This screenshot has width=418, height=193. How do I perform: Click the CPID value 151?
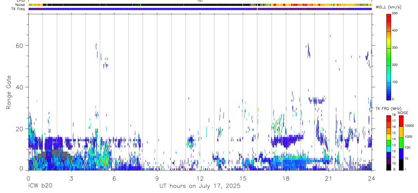click(x=200, y=1)
